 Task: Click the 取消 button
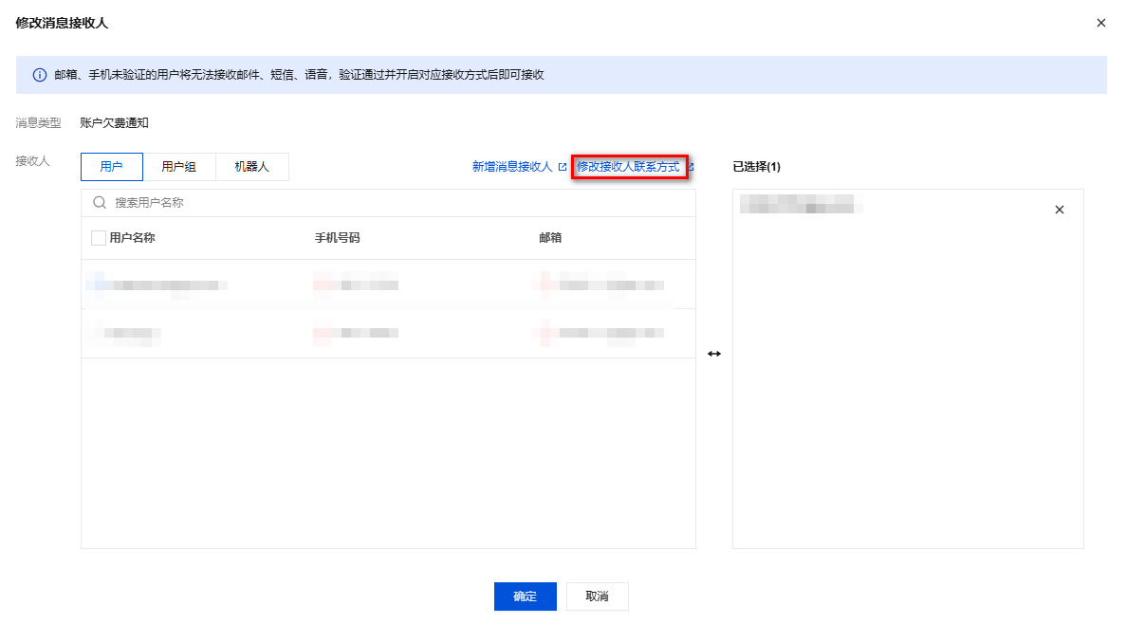click(597, 596)
